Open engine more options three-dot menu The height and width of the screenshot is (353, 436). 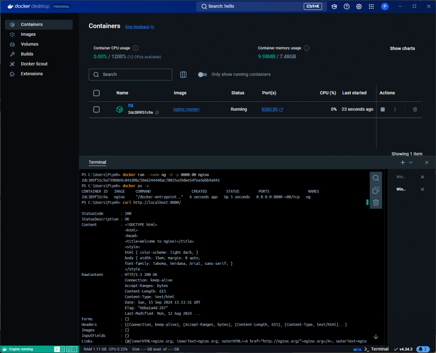coord(74,350)
